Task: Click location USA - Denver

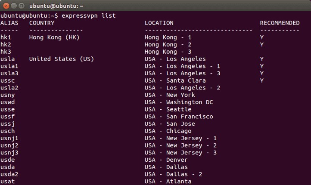Action: pyautogui.click(x=166, y=160)
